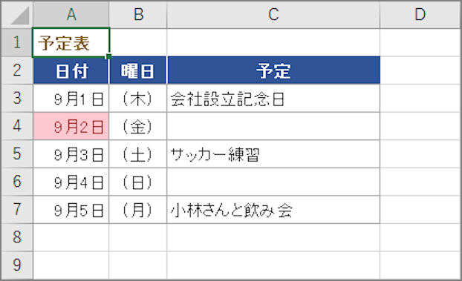Select row 1 header
The height and width of the screenshot is (281, 462).
17,42
